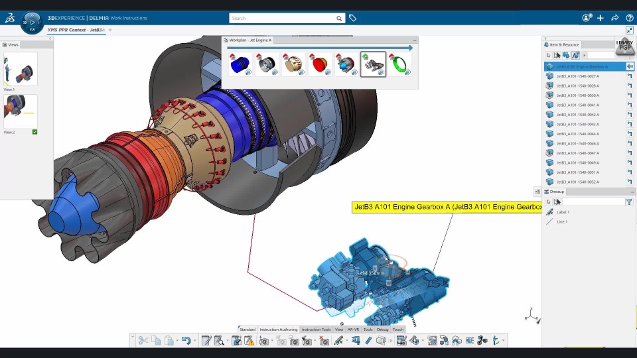Image resolution: width=637 pixels, height=358 pixels.
Task: Click the search magnifier icon
Action: tap(339, 19)
